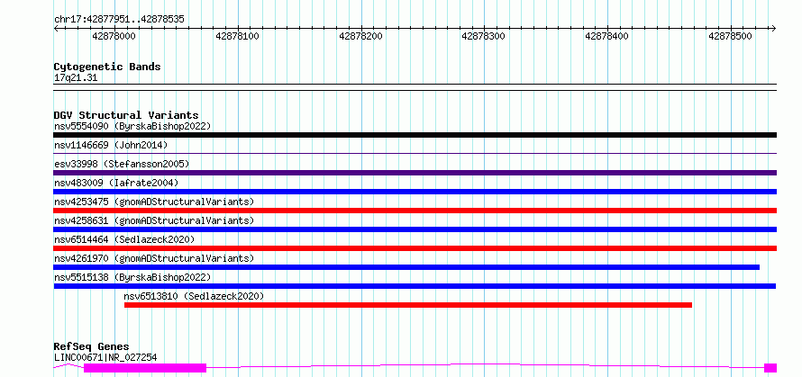This screenshot has width=802, height=377.
Task: Click ruler tick label 42878300
Action: [483, 36]
